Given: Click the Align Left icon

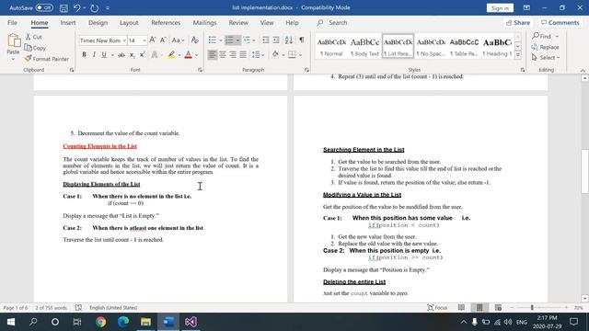Looking at the screenshot, I should tap(213, 55).
